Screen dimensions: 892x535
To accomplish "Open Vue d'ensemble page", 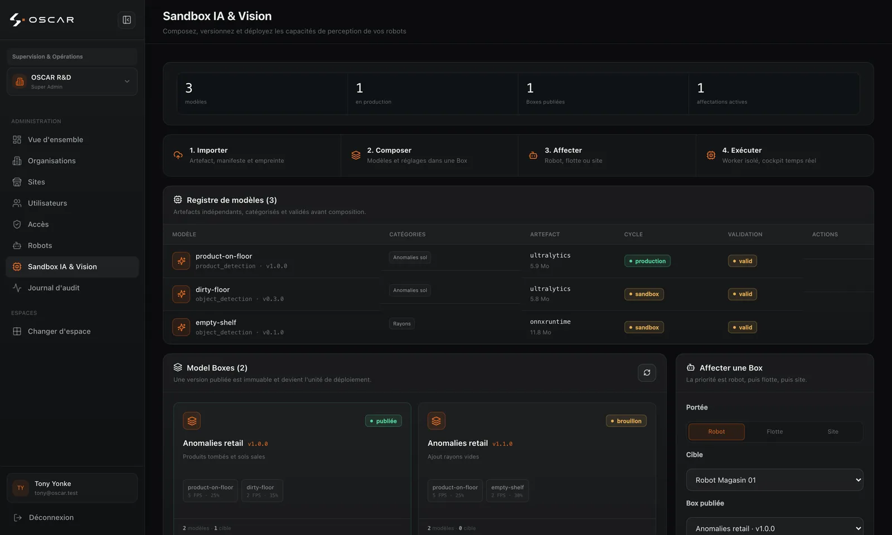I will (x=72, y=140).
